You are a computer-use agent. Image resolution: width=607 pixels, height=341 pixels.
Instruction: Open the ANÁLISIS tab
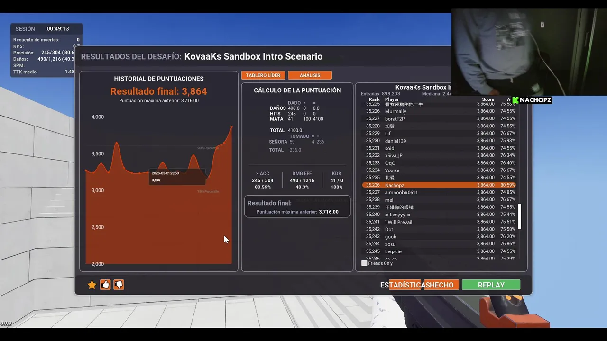point(310,75)
